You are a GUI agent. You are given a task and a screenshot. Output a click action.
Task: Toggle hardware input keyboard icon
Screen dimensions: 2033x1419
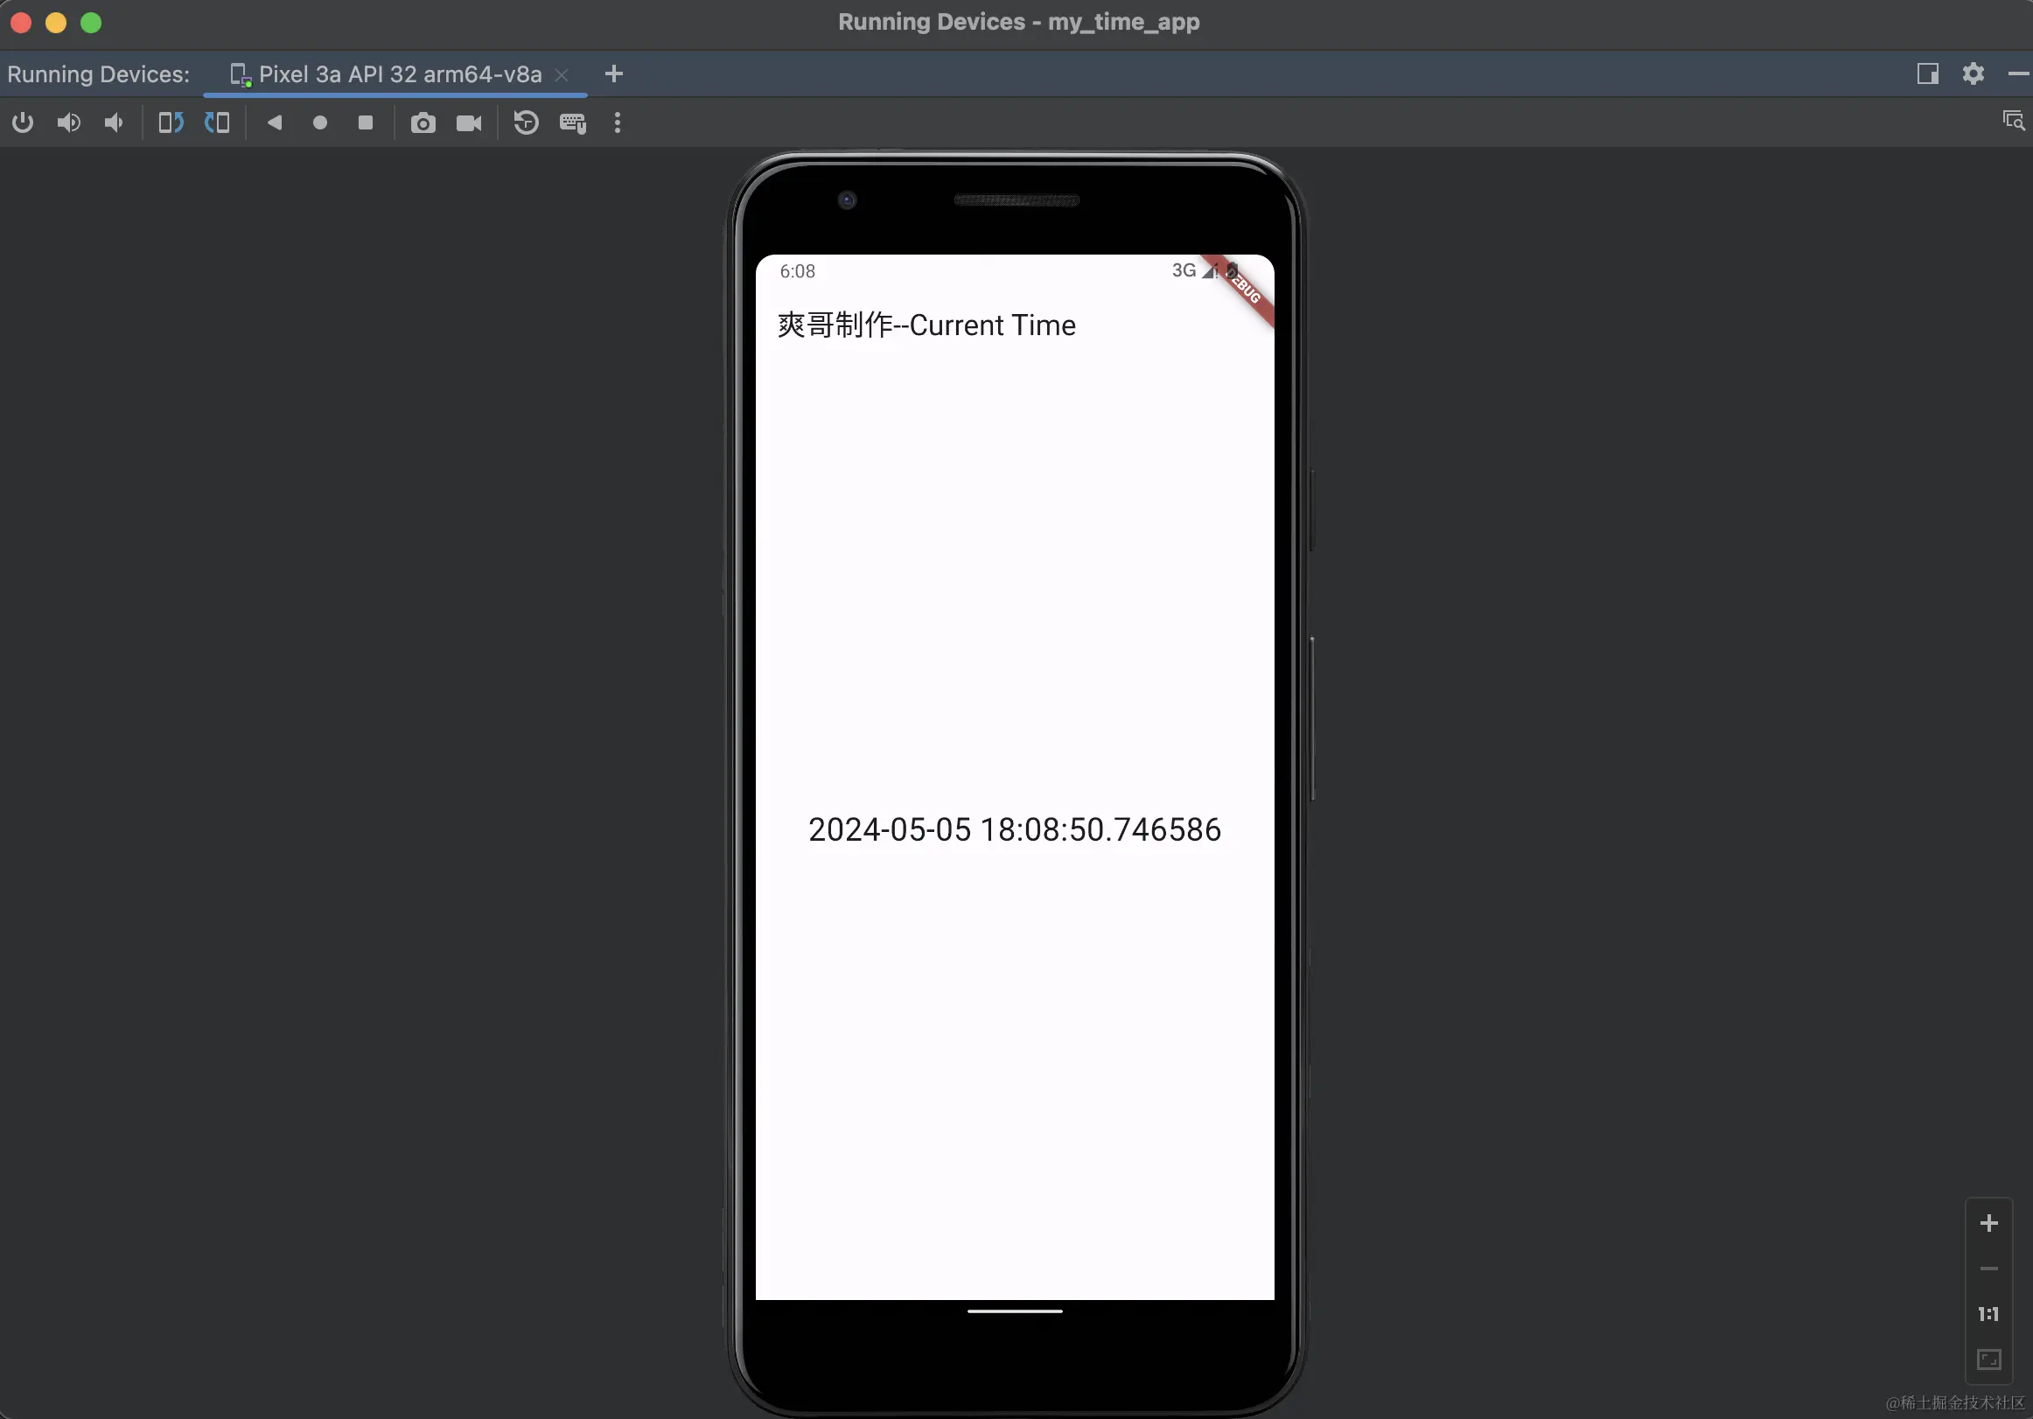click(x=573, y=123)
